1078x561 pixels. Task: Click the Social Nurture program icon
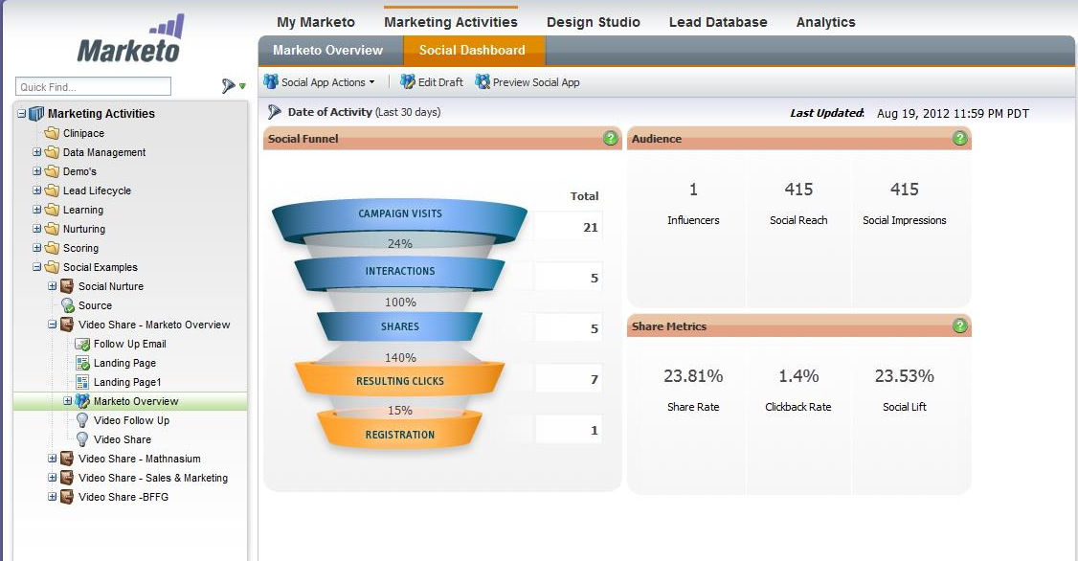(67, 286)
